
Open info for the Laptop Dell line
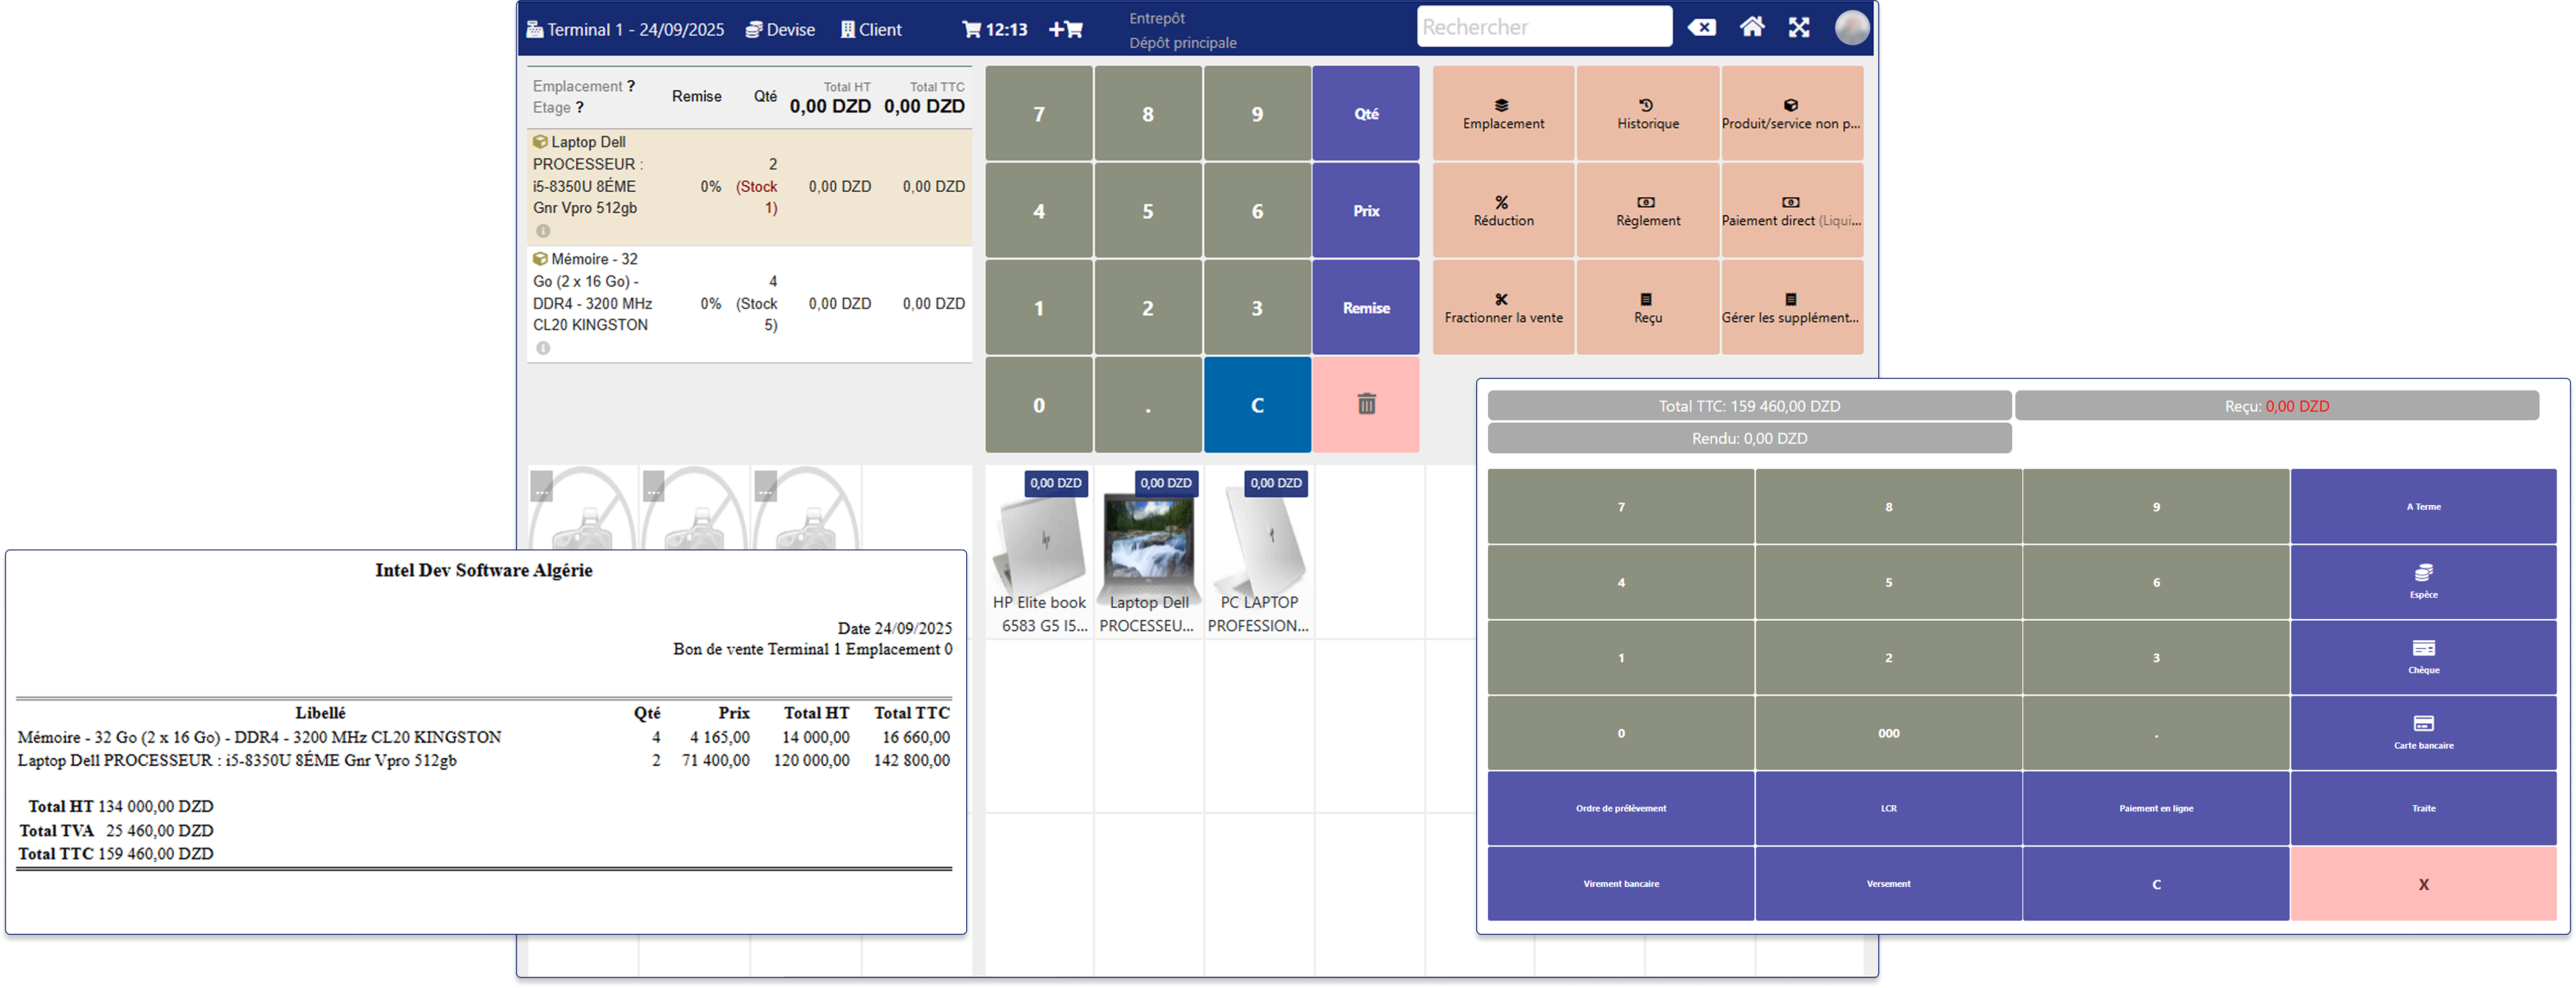pyautogui.click(x=543, y=230)
